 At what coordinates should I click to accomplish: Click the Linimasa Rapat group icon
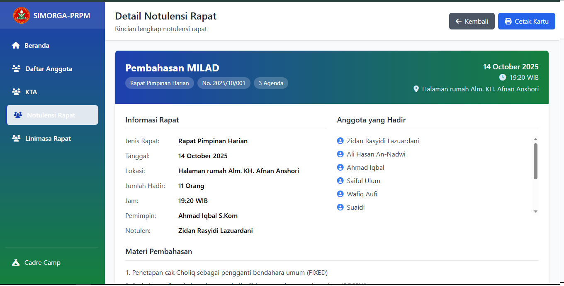(16, 139)
